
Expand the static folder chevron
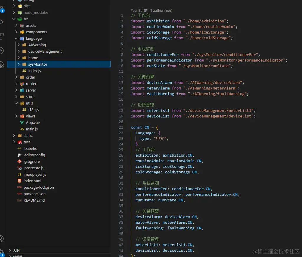[x=14, y=135]
